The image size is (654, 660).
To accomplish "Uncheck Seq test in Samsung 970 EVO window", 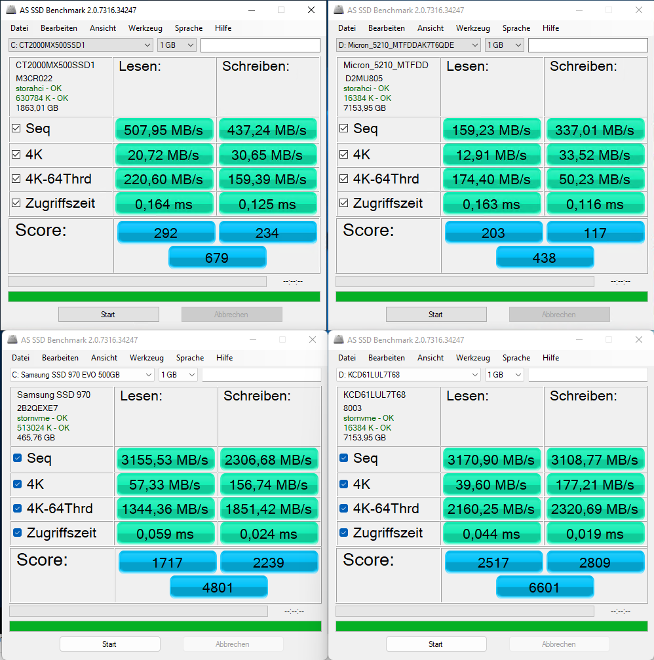I will tap(17, 458).
